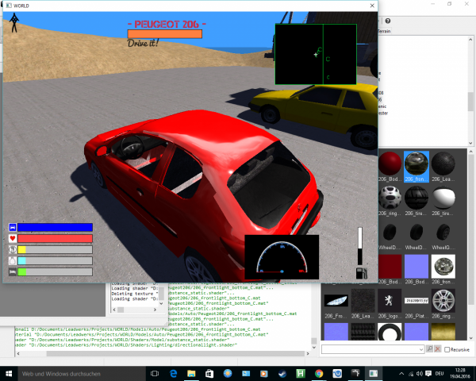Screen dimensions: 476x381
Task: Click the output log scroll left arrow
Action: pos(18,353)
